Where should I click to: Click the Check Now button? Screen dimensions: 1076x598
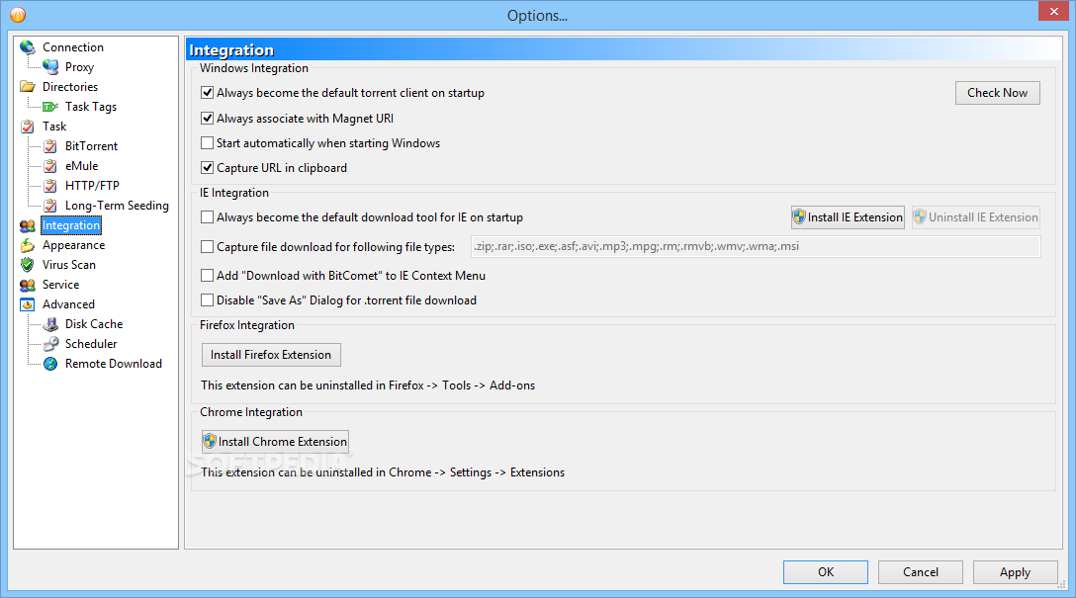tap(997, 93)
